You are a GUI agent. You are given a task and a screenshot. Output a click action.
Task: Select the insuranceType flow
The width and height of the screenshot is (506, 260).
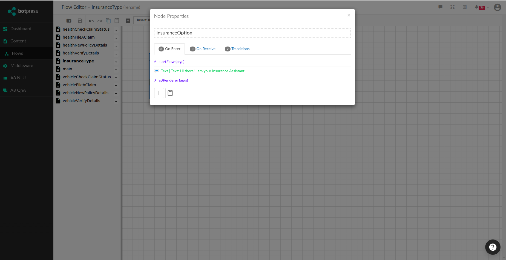click(78, 61)
